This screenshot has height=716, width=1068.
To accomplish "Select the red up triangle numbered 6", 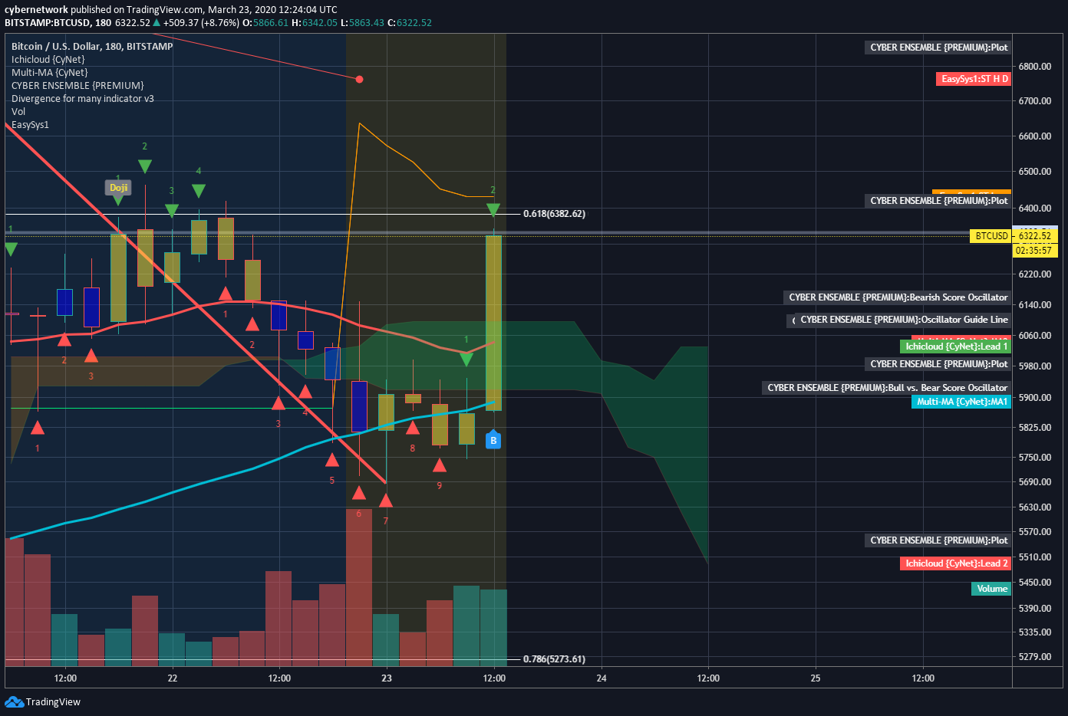I will pos(359,492).
